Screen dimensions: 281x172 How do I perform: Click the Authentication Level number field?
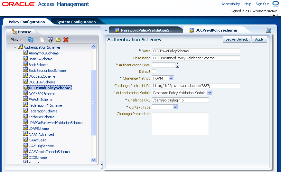point(164,65)
